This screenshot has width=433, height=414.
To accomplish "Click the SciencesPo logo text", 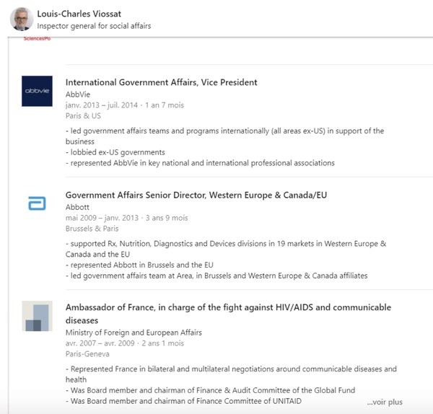I will click(37, 39).
